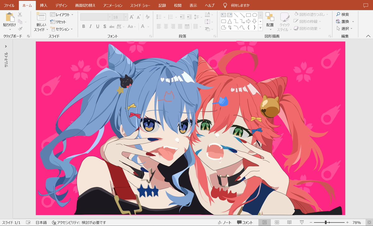Open the ファイル tab

(9, 6)
